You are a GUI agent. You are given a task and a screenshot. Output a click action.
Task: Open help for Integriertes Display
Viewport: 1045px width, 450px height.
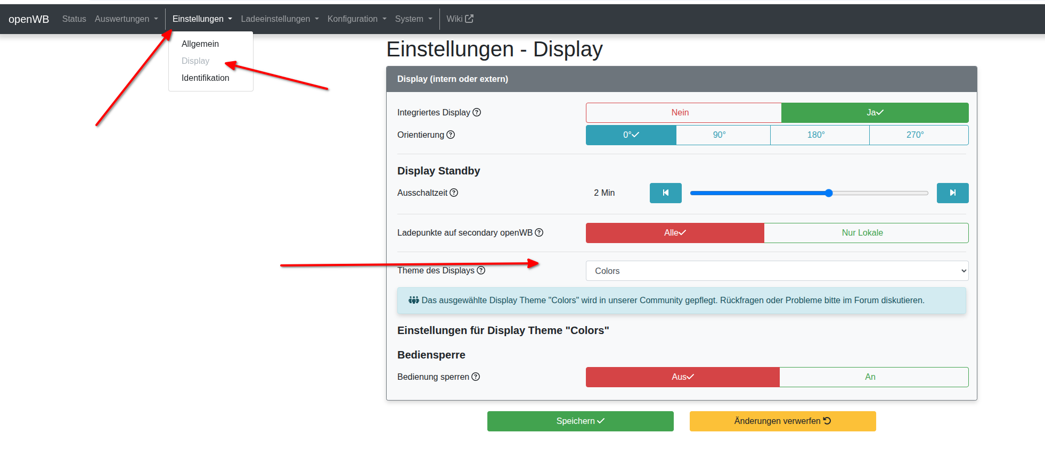[477, 112]
